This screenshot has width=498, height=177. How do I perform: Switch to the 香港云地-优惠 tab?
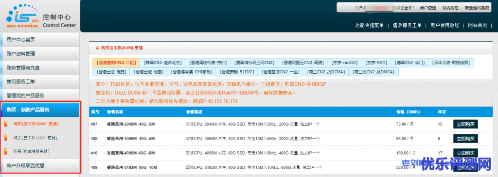pyautogui.click(x=148, y=72)
